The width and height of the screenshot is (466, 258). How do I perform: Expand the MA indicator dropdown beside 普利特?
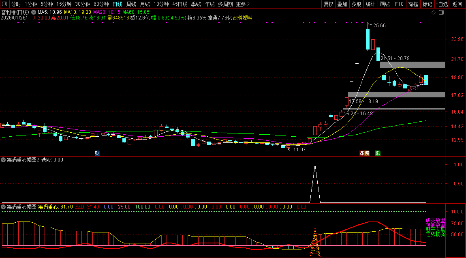[x=34, y=13]
